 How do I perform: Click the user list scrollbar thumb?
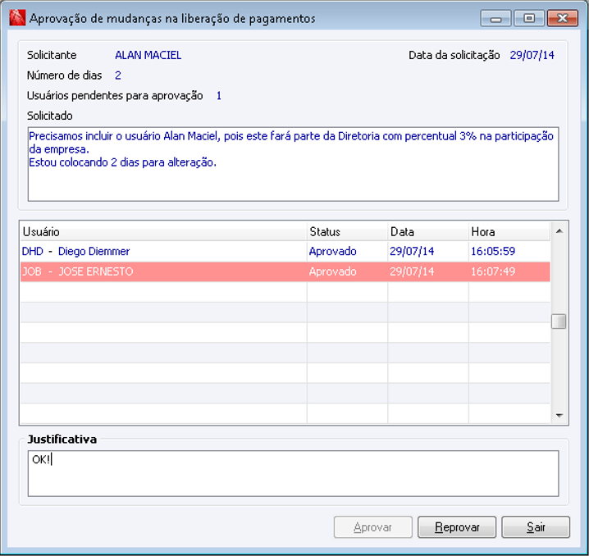tap(559, 321)
